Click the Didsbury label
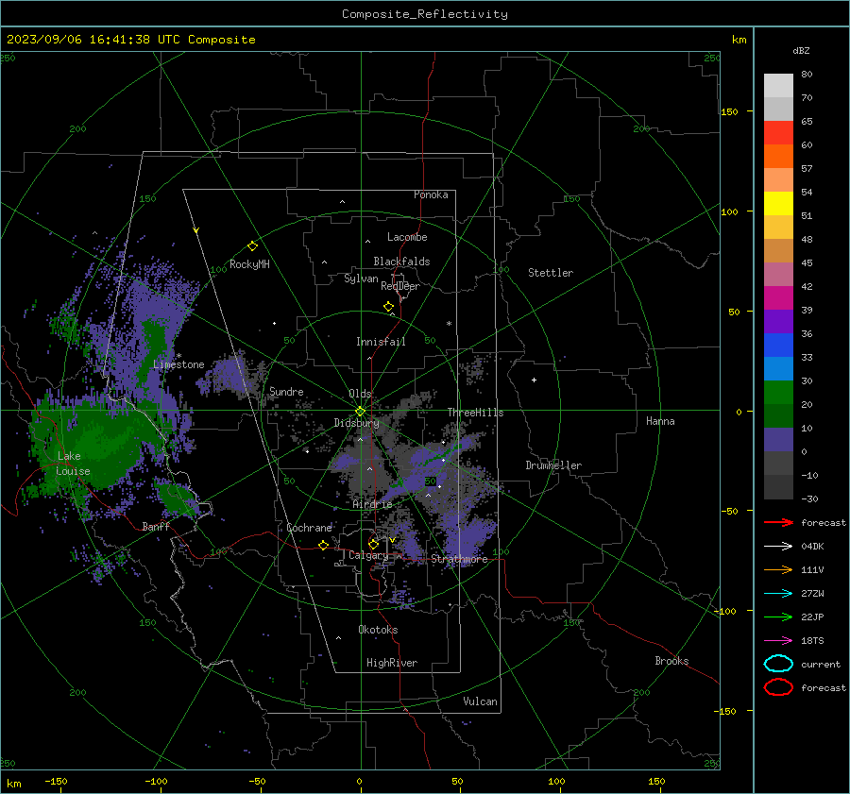The height and width of the screenshot is (794, 850). pyautogui.click(x=356, y=423)
